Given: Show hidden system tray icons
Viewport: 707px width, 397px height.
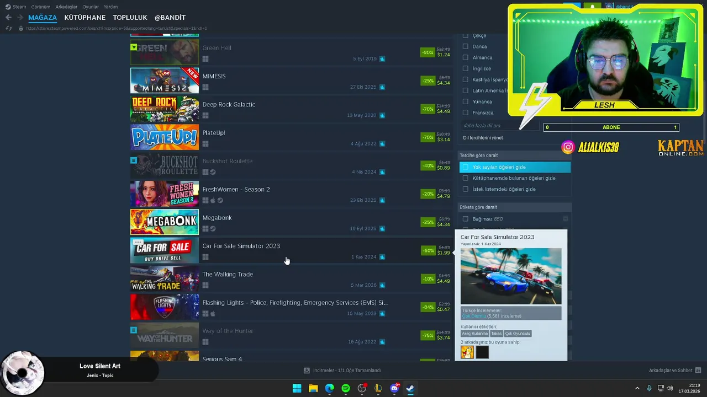Looking at the screenshot, I should click(637, 388).
